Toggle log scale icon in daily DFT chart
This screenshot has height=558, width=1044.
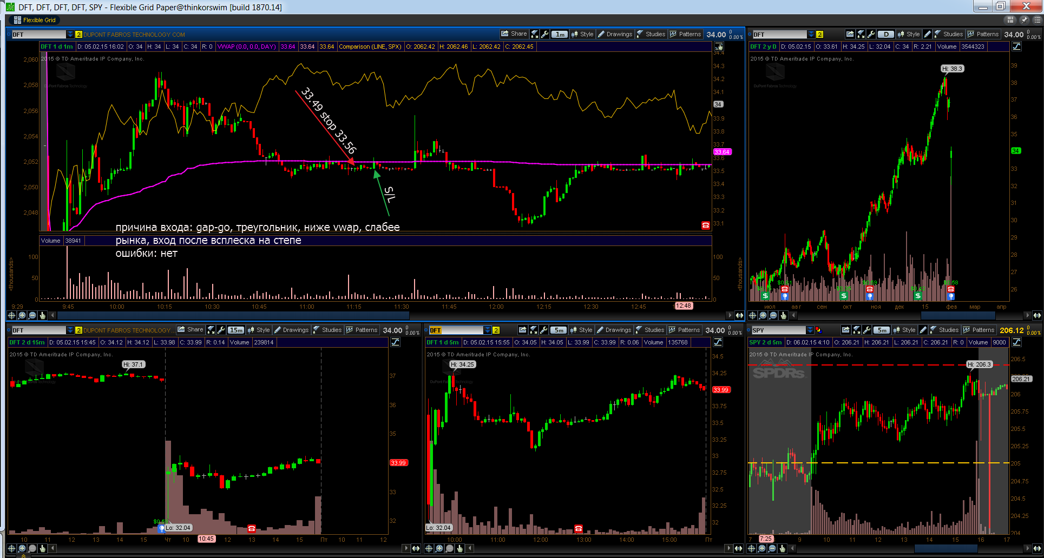pyautogui.click(x=1016, y=46)
